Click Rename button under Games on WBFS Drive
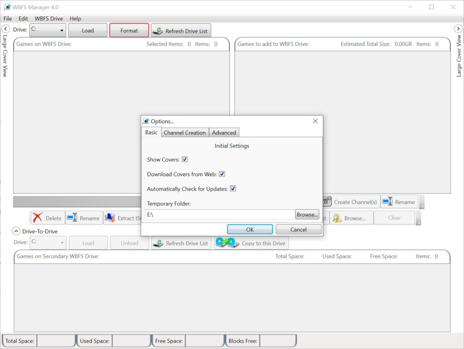Image resolution: width=464 pixels, height=349 pixels. point(84,218)
